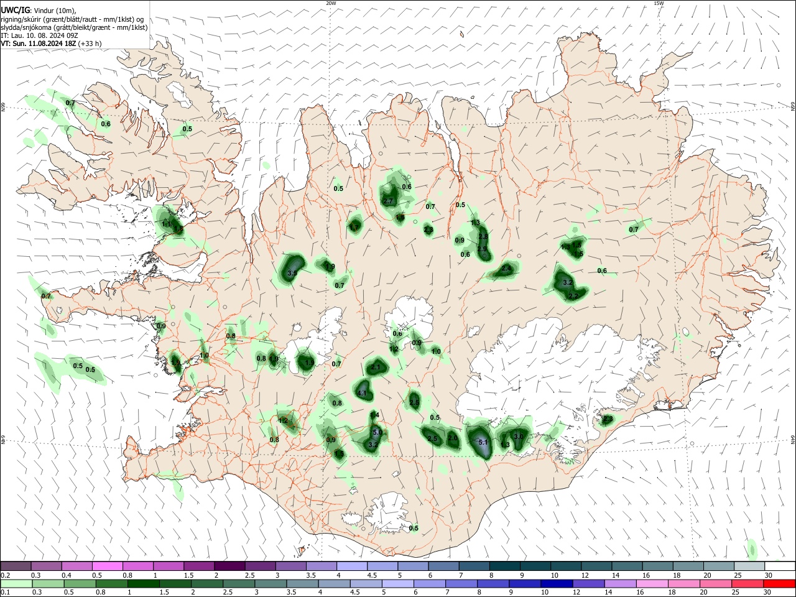Click the 2.1 precipitation label
Viewport: 796px width, 597px height.
tap(376, 368)
